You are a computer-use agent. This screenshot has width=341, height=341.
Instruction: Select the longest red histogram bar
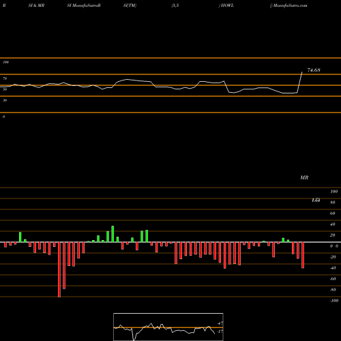point(59,269)
